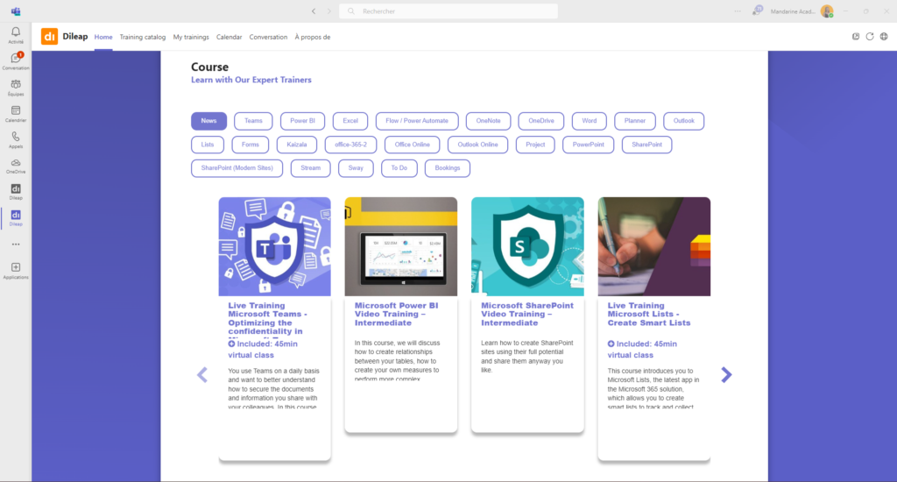Open title bar more options ellipsis
The image size is (897, 482).
click(x=738, y=11)
